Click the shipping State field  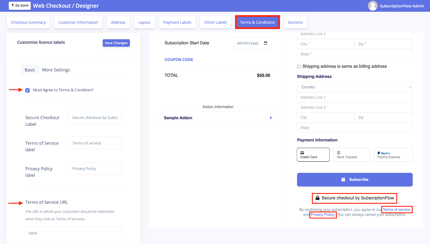coord(355,128)
